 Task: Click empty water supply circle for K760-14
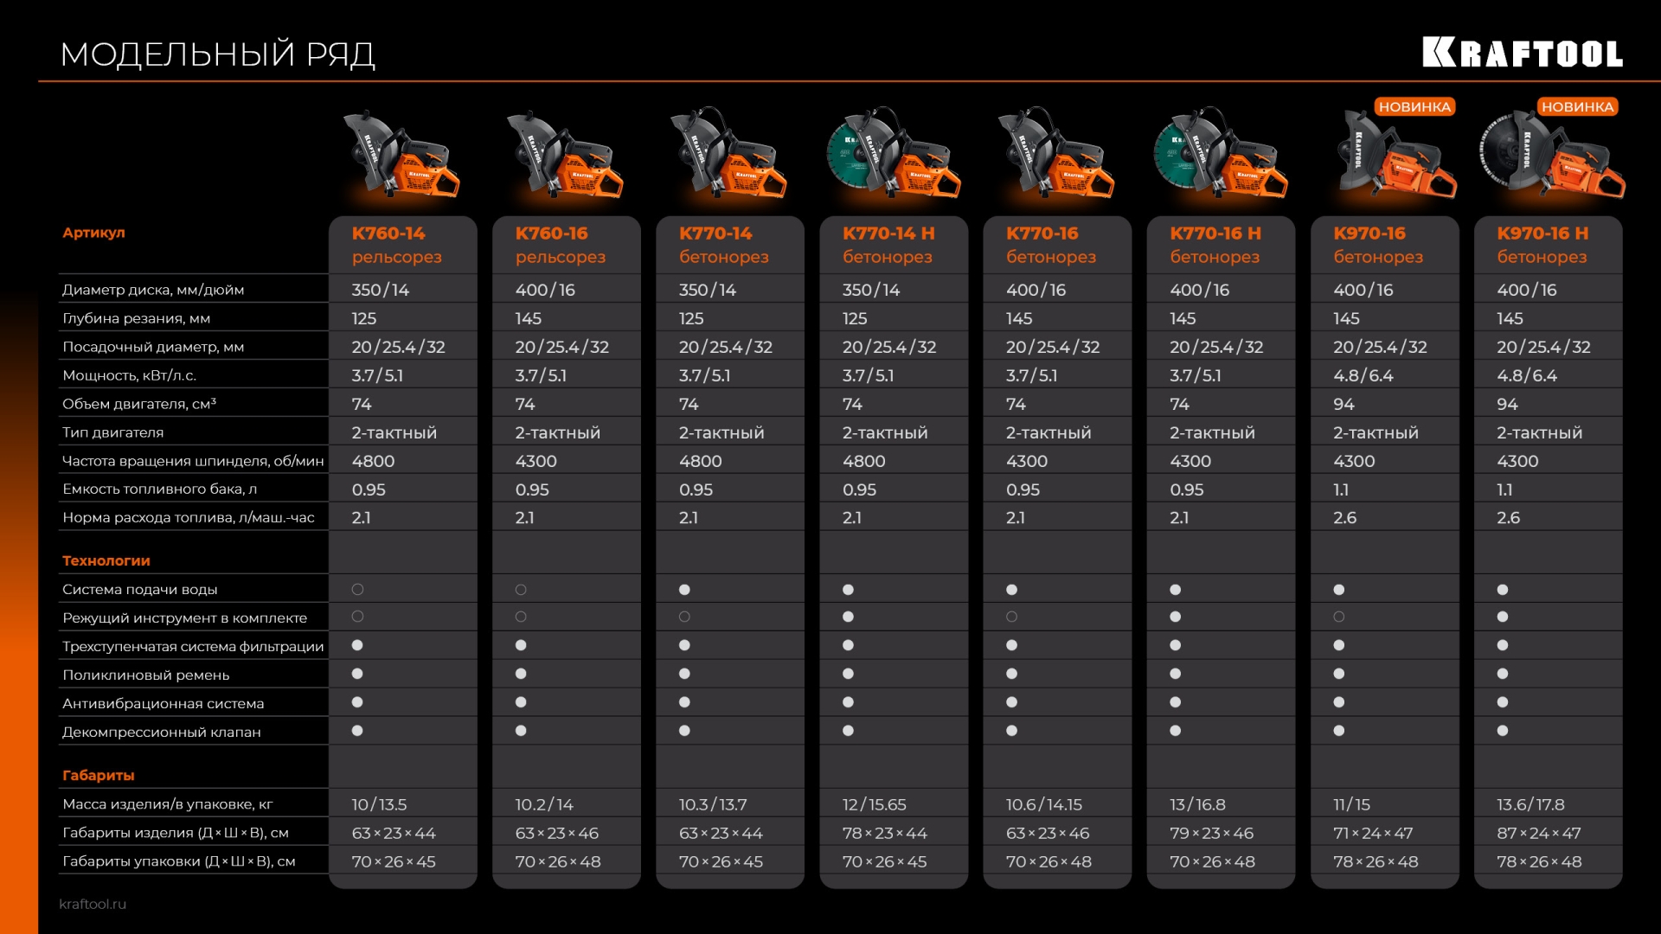357,590
